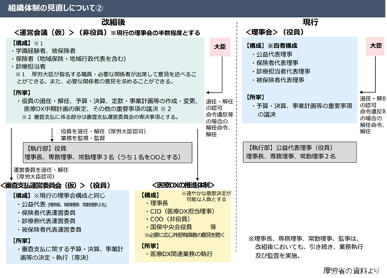Click 【構成】※1 label in green box
The height and width of the screenshot is (278, 387).
27,43
